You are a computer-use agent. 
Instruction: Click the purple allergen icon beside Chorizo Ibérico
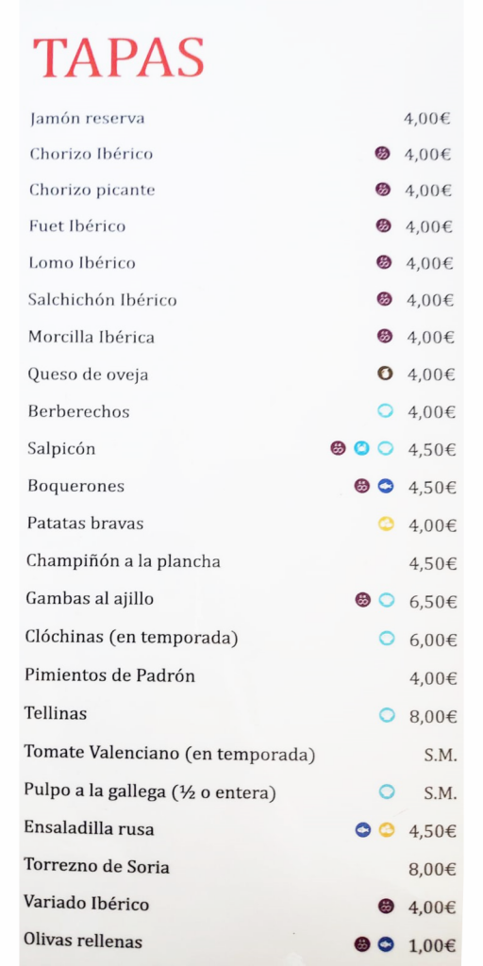(x=383, y=154)
